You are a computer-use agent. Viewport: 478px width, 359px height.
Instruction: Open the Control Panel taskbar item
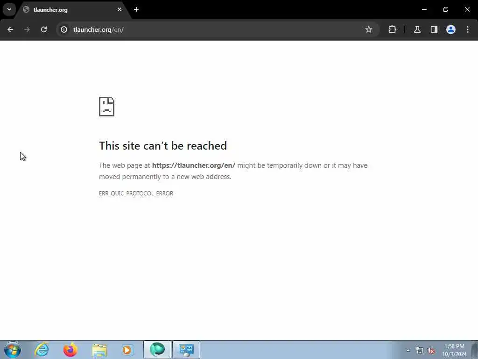pos(186,350)
